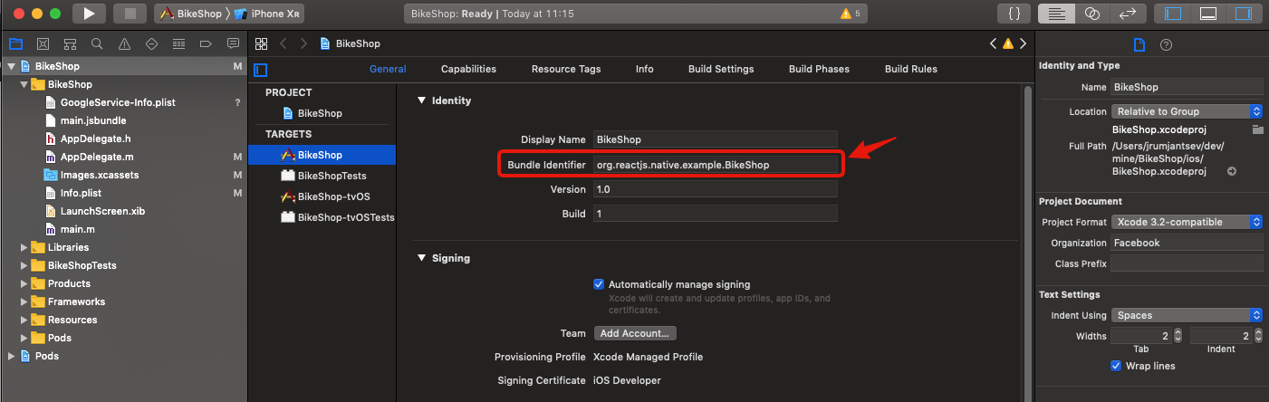1269x402 pixels.
Task: Show the Debug area panel
Action: (1207, 14)
